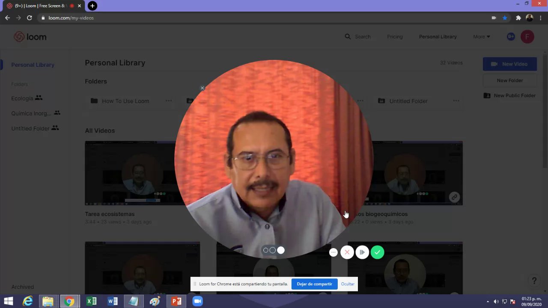Viewport: 548px width, 308px height.
Task: Open Excel from the taskbar
Action: click(x=91, y=301)
